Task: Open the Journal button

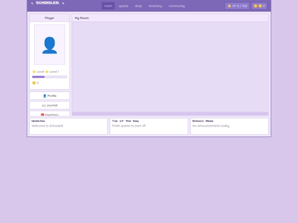Action: point(50,105)
